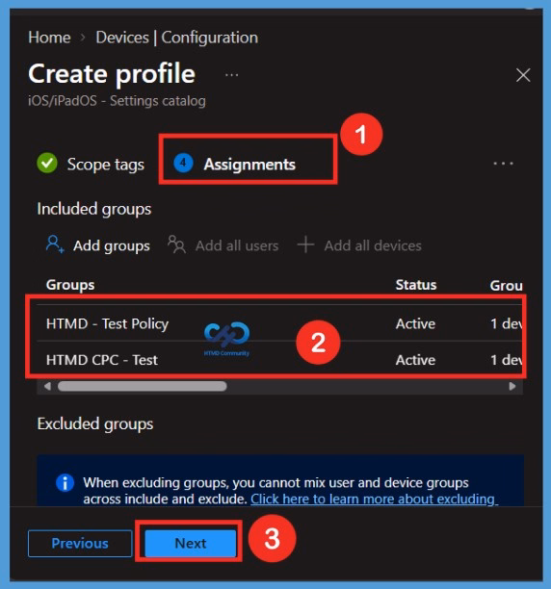Click the info icon in excluding groups notice

[x=65, y=483]
